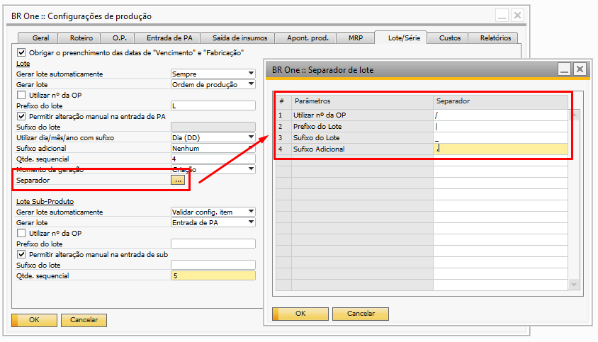Close the Separador de lote dialog
The image size is (598, 342).
(x=580, y=69)
